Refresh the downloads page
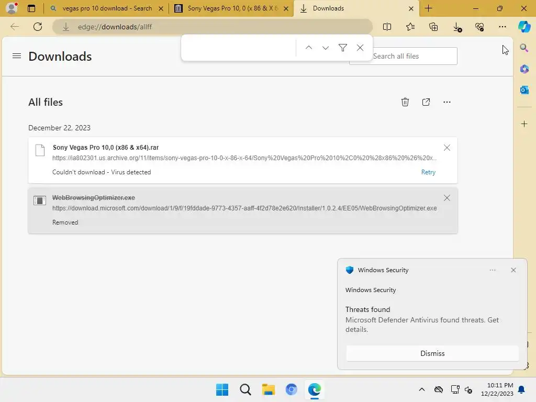The height and width of the screenshot is (402, 536). 38,27
